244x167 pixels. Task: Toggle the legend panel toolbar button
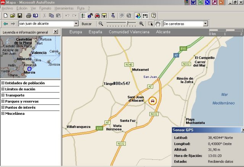[83, 16]
